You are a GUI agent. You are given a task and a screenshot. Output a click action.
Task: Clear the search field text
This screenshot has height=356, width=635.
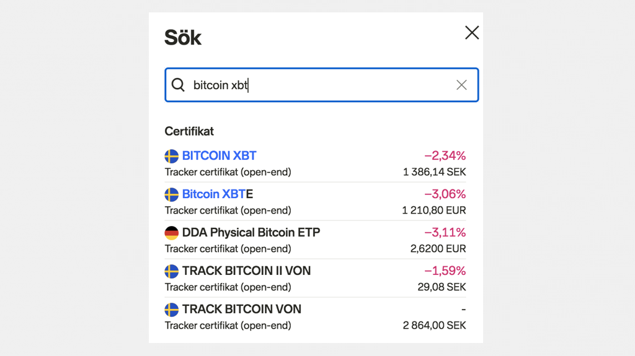tap(461, 85)
